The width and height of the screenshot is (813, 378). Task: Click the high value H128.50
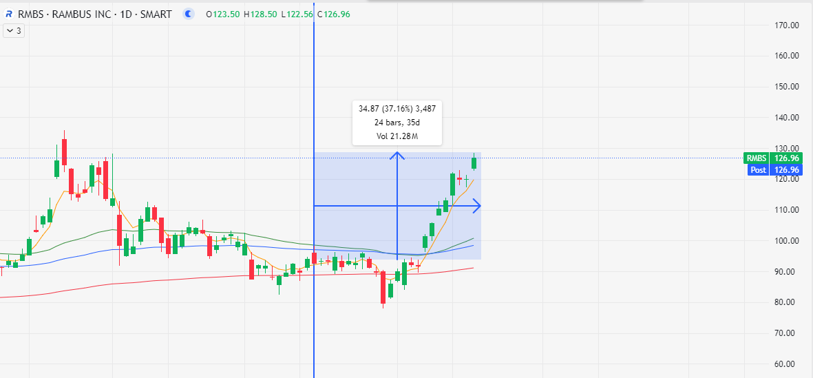pos(261,14)
